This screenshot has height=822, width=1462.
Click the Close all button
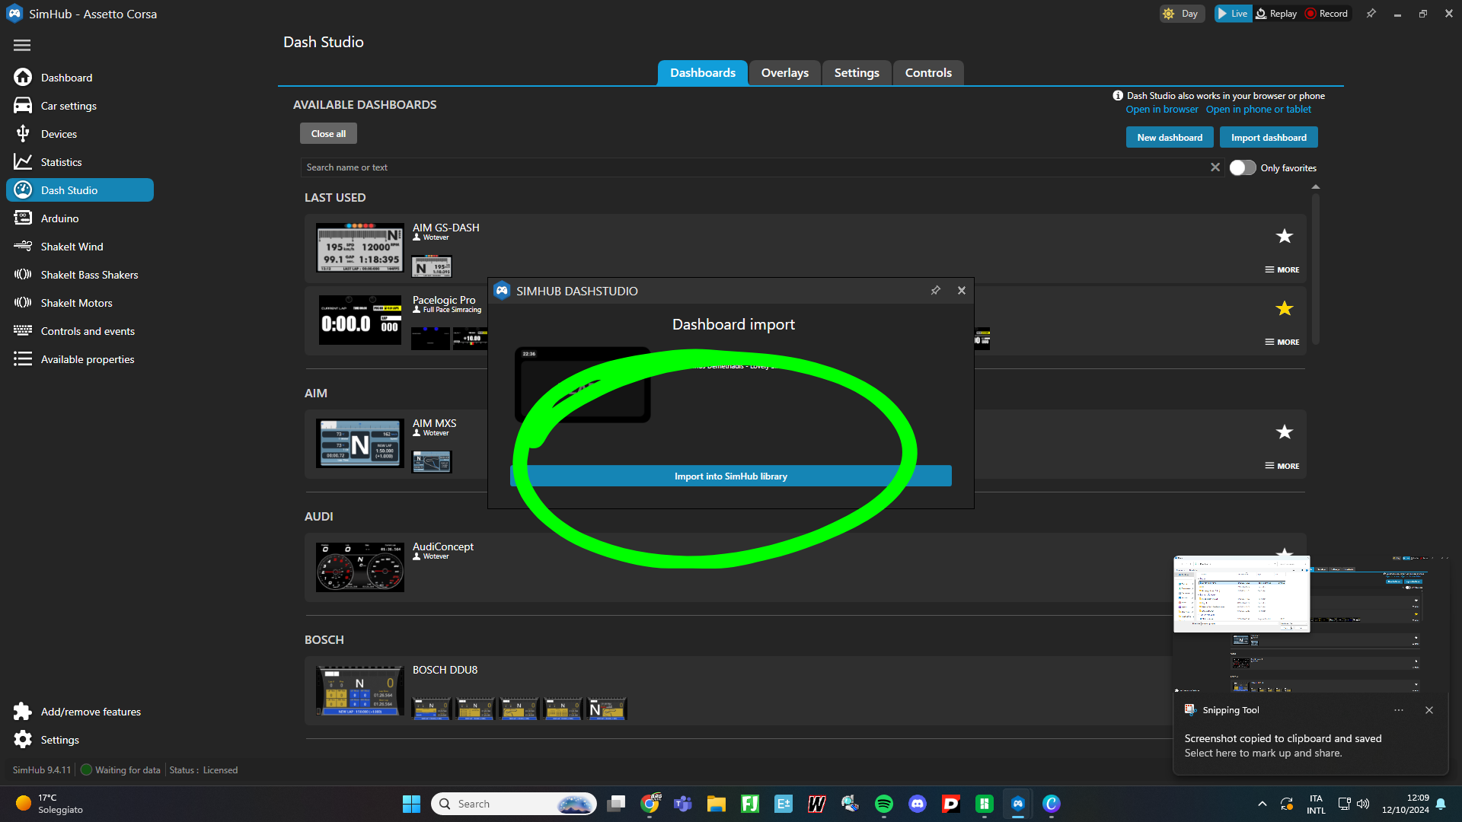[328, 134]
